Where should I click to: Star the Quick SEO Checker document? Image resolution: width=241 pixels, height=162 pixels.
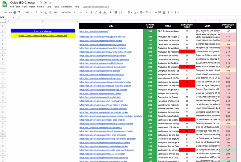pyautogui.click(x=41, y=3)
